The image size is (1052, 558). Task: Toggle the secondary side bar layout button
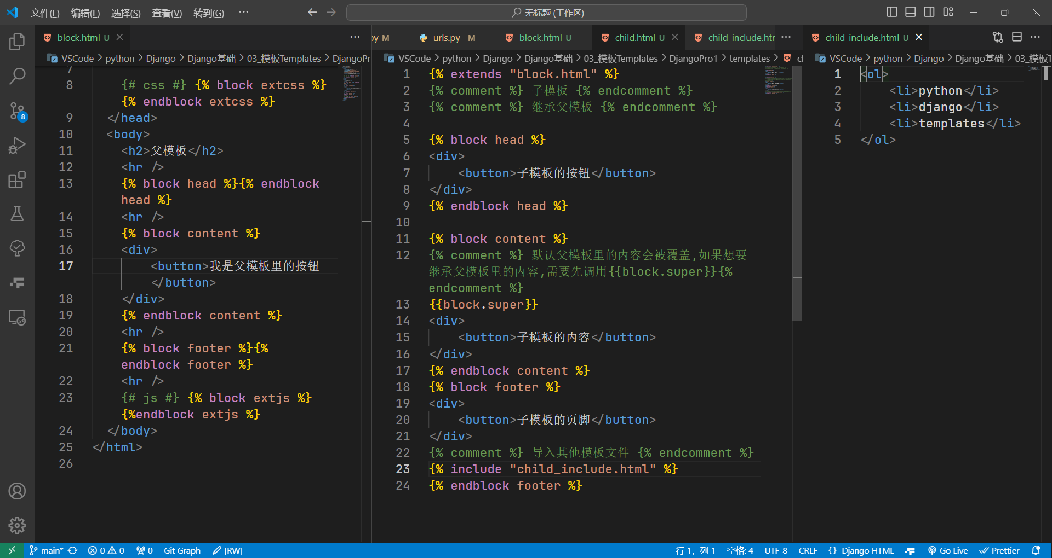click(929, 12)
